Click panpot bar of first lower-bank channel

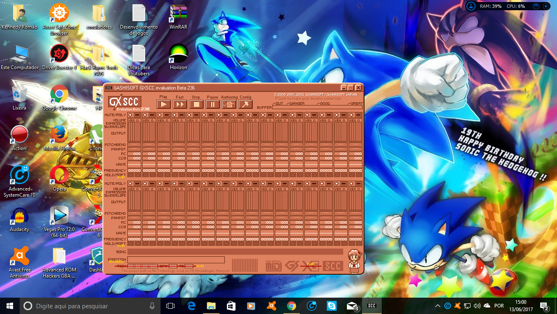[134, 218]
